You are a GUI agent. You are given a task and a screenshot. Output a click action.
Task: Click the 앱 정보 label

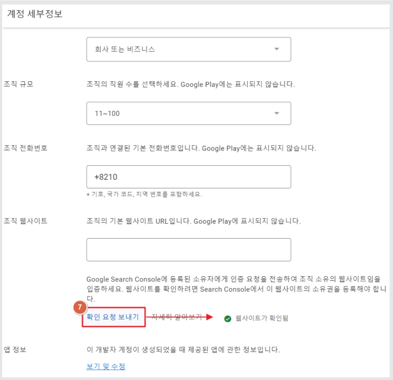(x=15, y=349)
